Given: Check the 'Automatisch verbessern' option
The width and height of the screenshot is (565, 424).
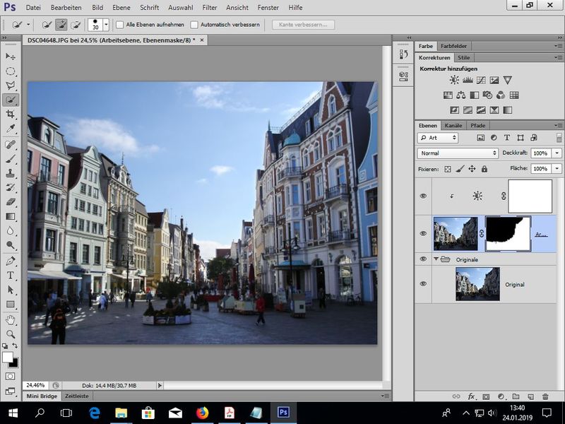Looking at the screenshot, I should (194, 25).
